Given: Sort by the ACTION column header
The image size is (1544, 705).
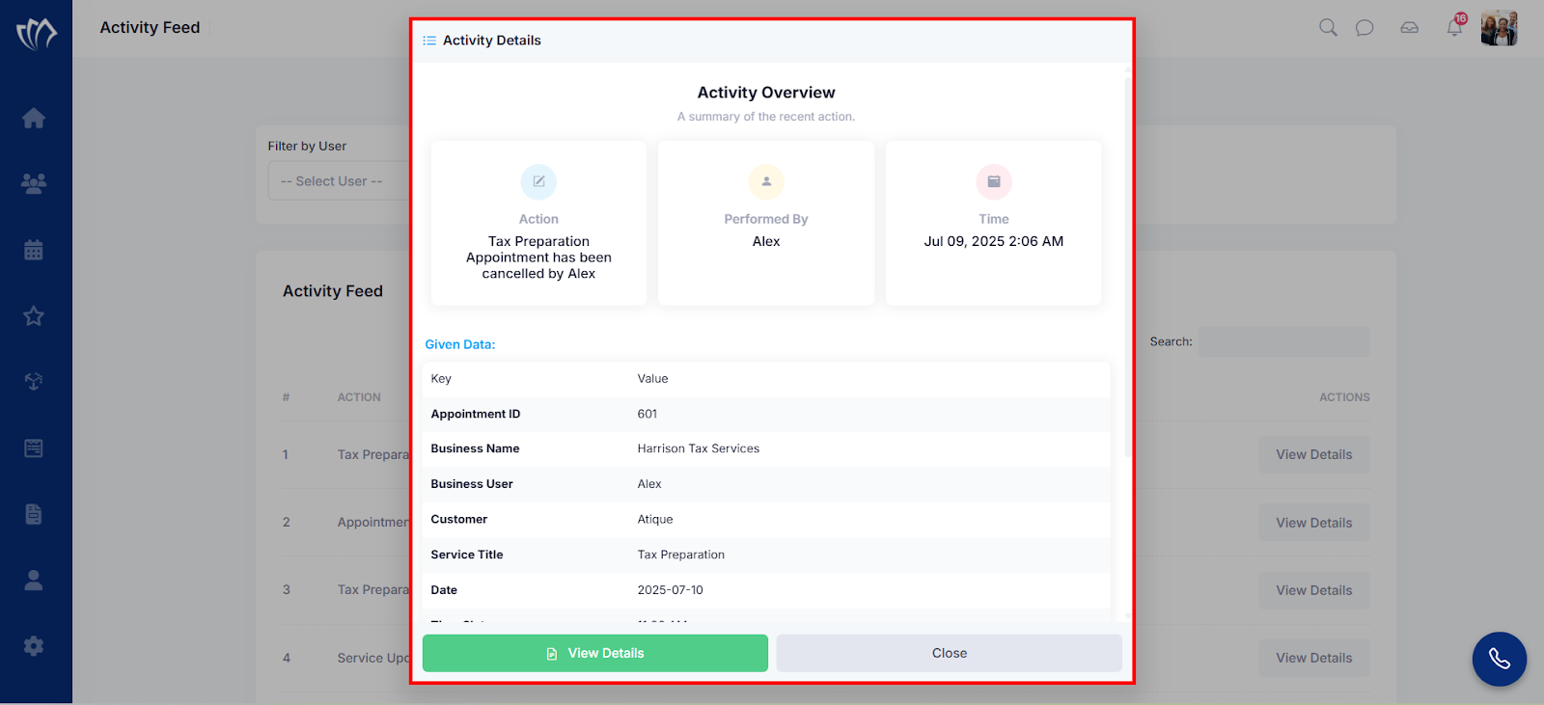Looking at the screenshot, I should [x=359, y=397].
